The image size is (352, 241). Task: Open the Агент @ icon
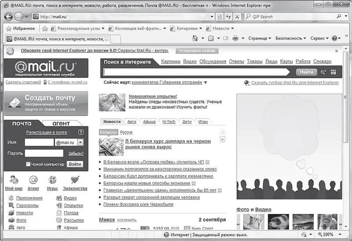coord(33,180)
